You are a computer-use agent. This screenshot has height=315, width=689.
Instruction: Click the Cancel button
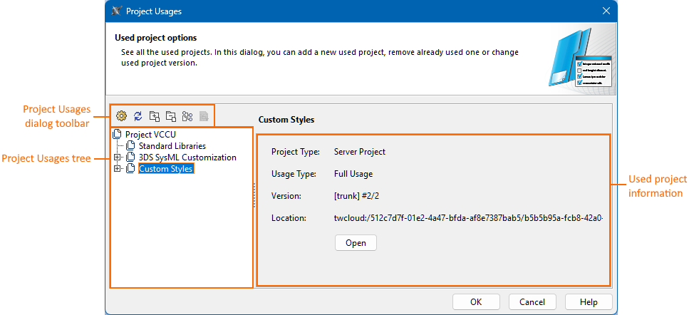[532, 302]
